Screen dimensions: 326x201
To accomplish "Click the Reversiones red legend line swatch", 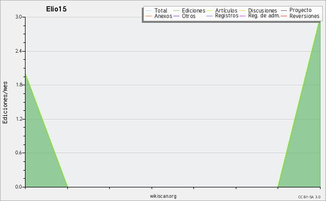I will click(284, 16).
